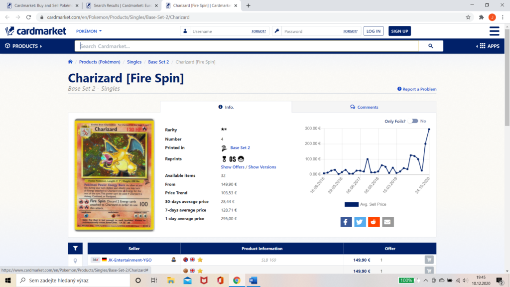Click the search magnifier button
The image size is (510, 287).
[431, 46]
